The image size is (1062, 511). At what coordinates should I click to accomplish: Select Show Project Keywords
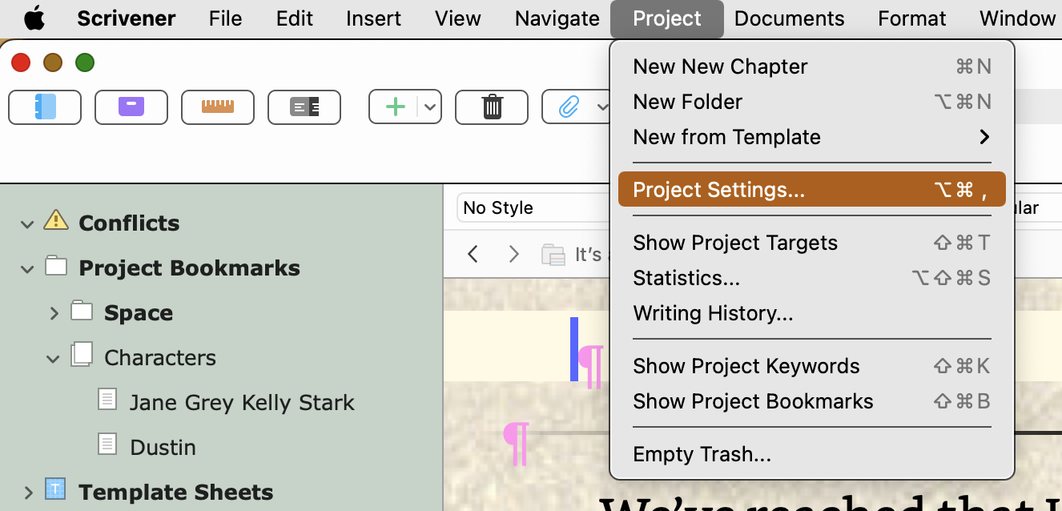point(811,366)
